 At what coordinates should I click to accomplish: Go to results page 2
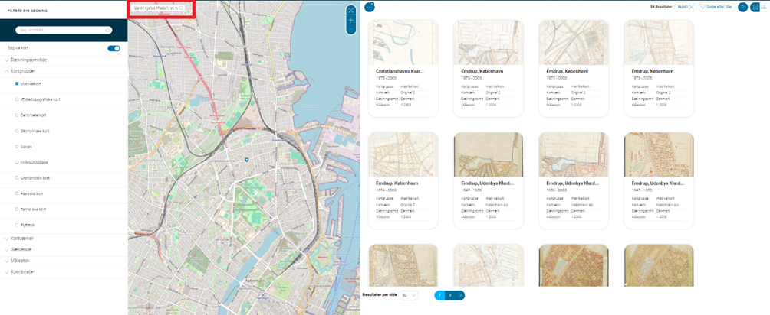[x=450, y=295]
